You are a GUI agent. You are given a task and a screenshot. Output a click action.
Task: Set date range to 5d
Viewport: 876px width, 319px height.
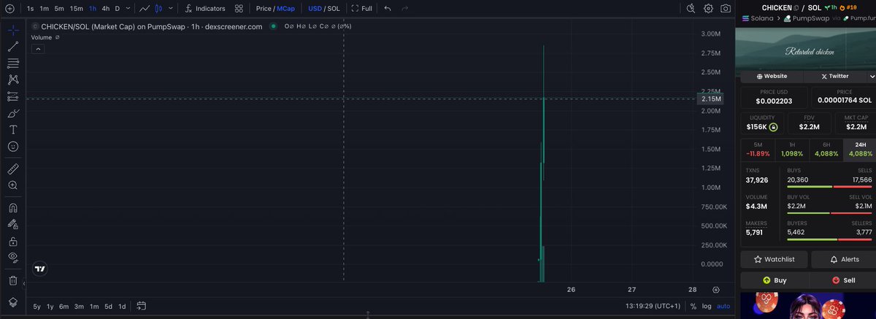(108, 306)
